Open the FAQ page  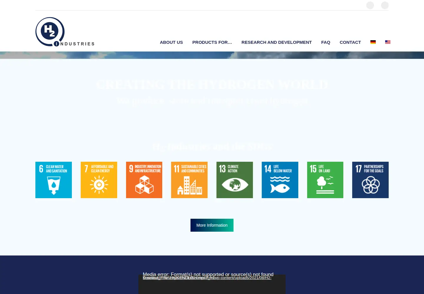pos(326,42)
